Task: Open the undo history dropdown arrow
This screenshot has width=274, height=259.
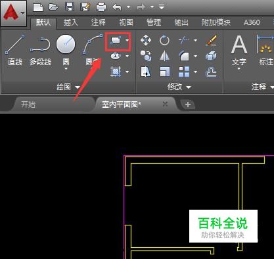Action: [x=129, y=7]
